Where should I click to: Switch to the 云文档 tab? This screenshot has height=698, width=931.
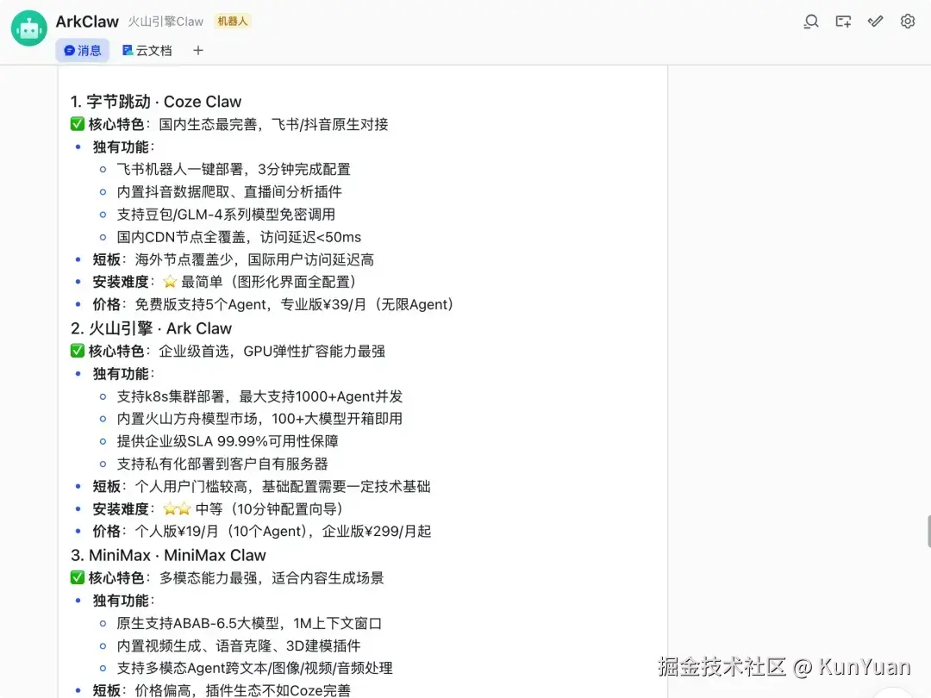[x=147, y=51]
